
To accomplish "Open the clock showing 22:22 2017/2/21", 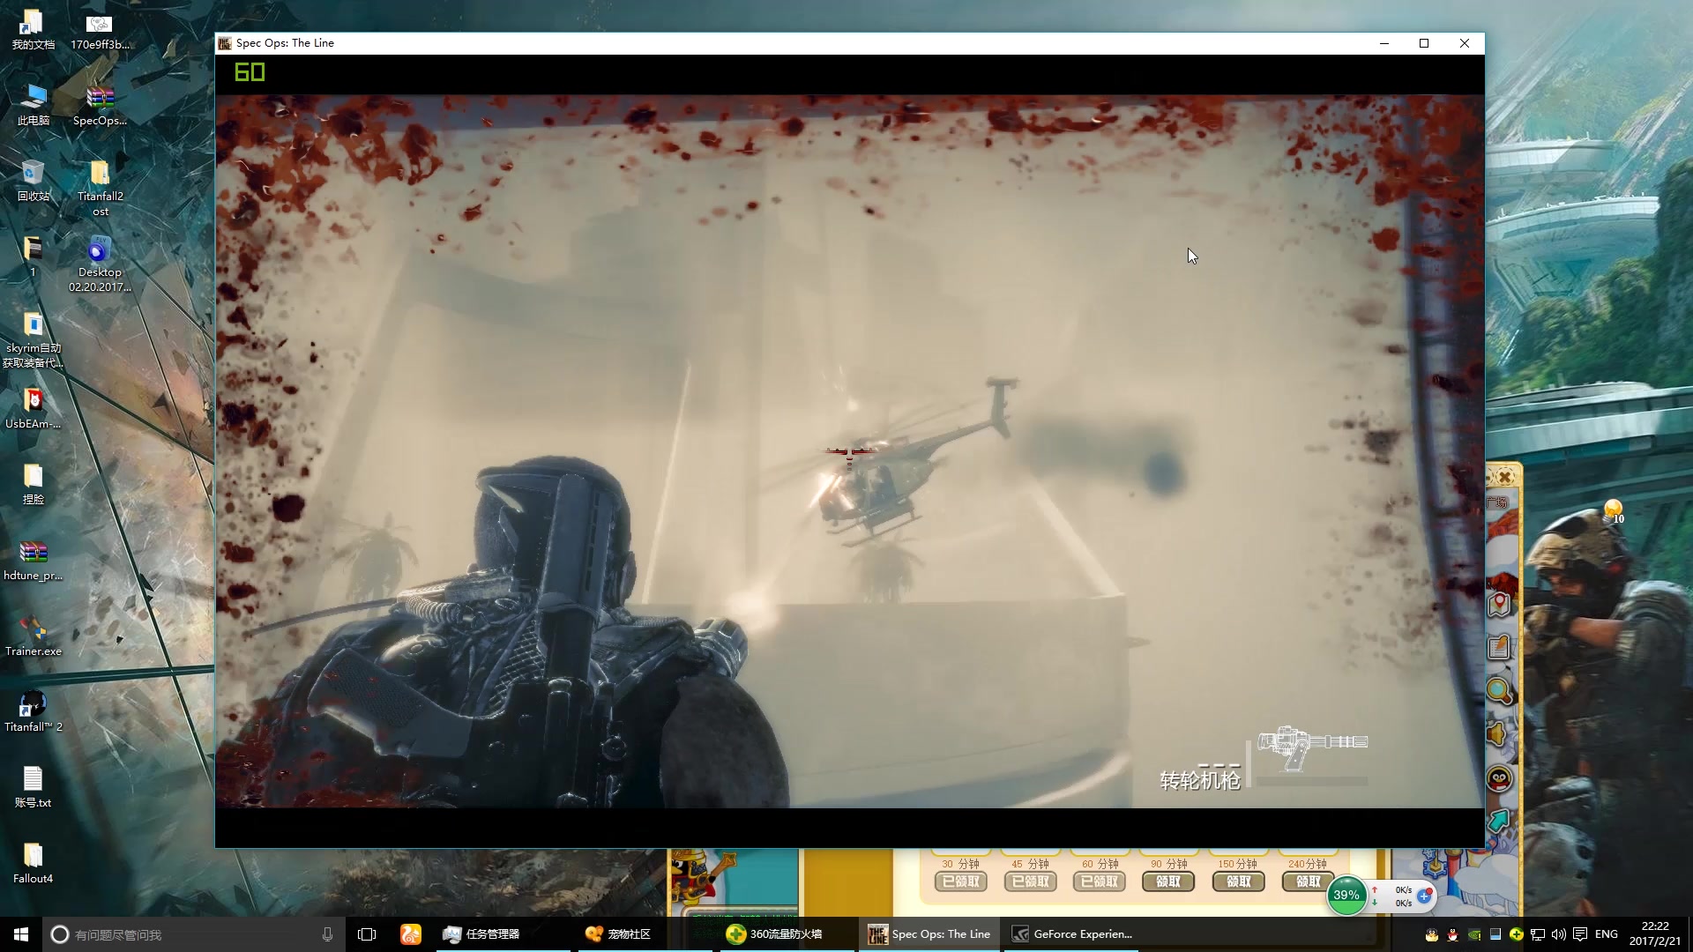I will pos(1655,934).
